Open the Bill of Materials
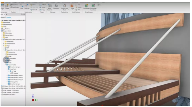 pyautogui.click(x=50, y=7)
